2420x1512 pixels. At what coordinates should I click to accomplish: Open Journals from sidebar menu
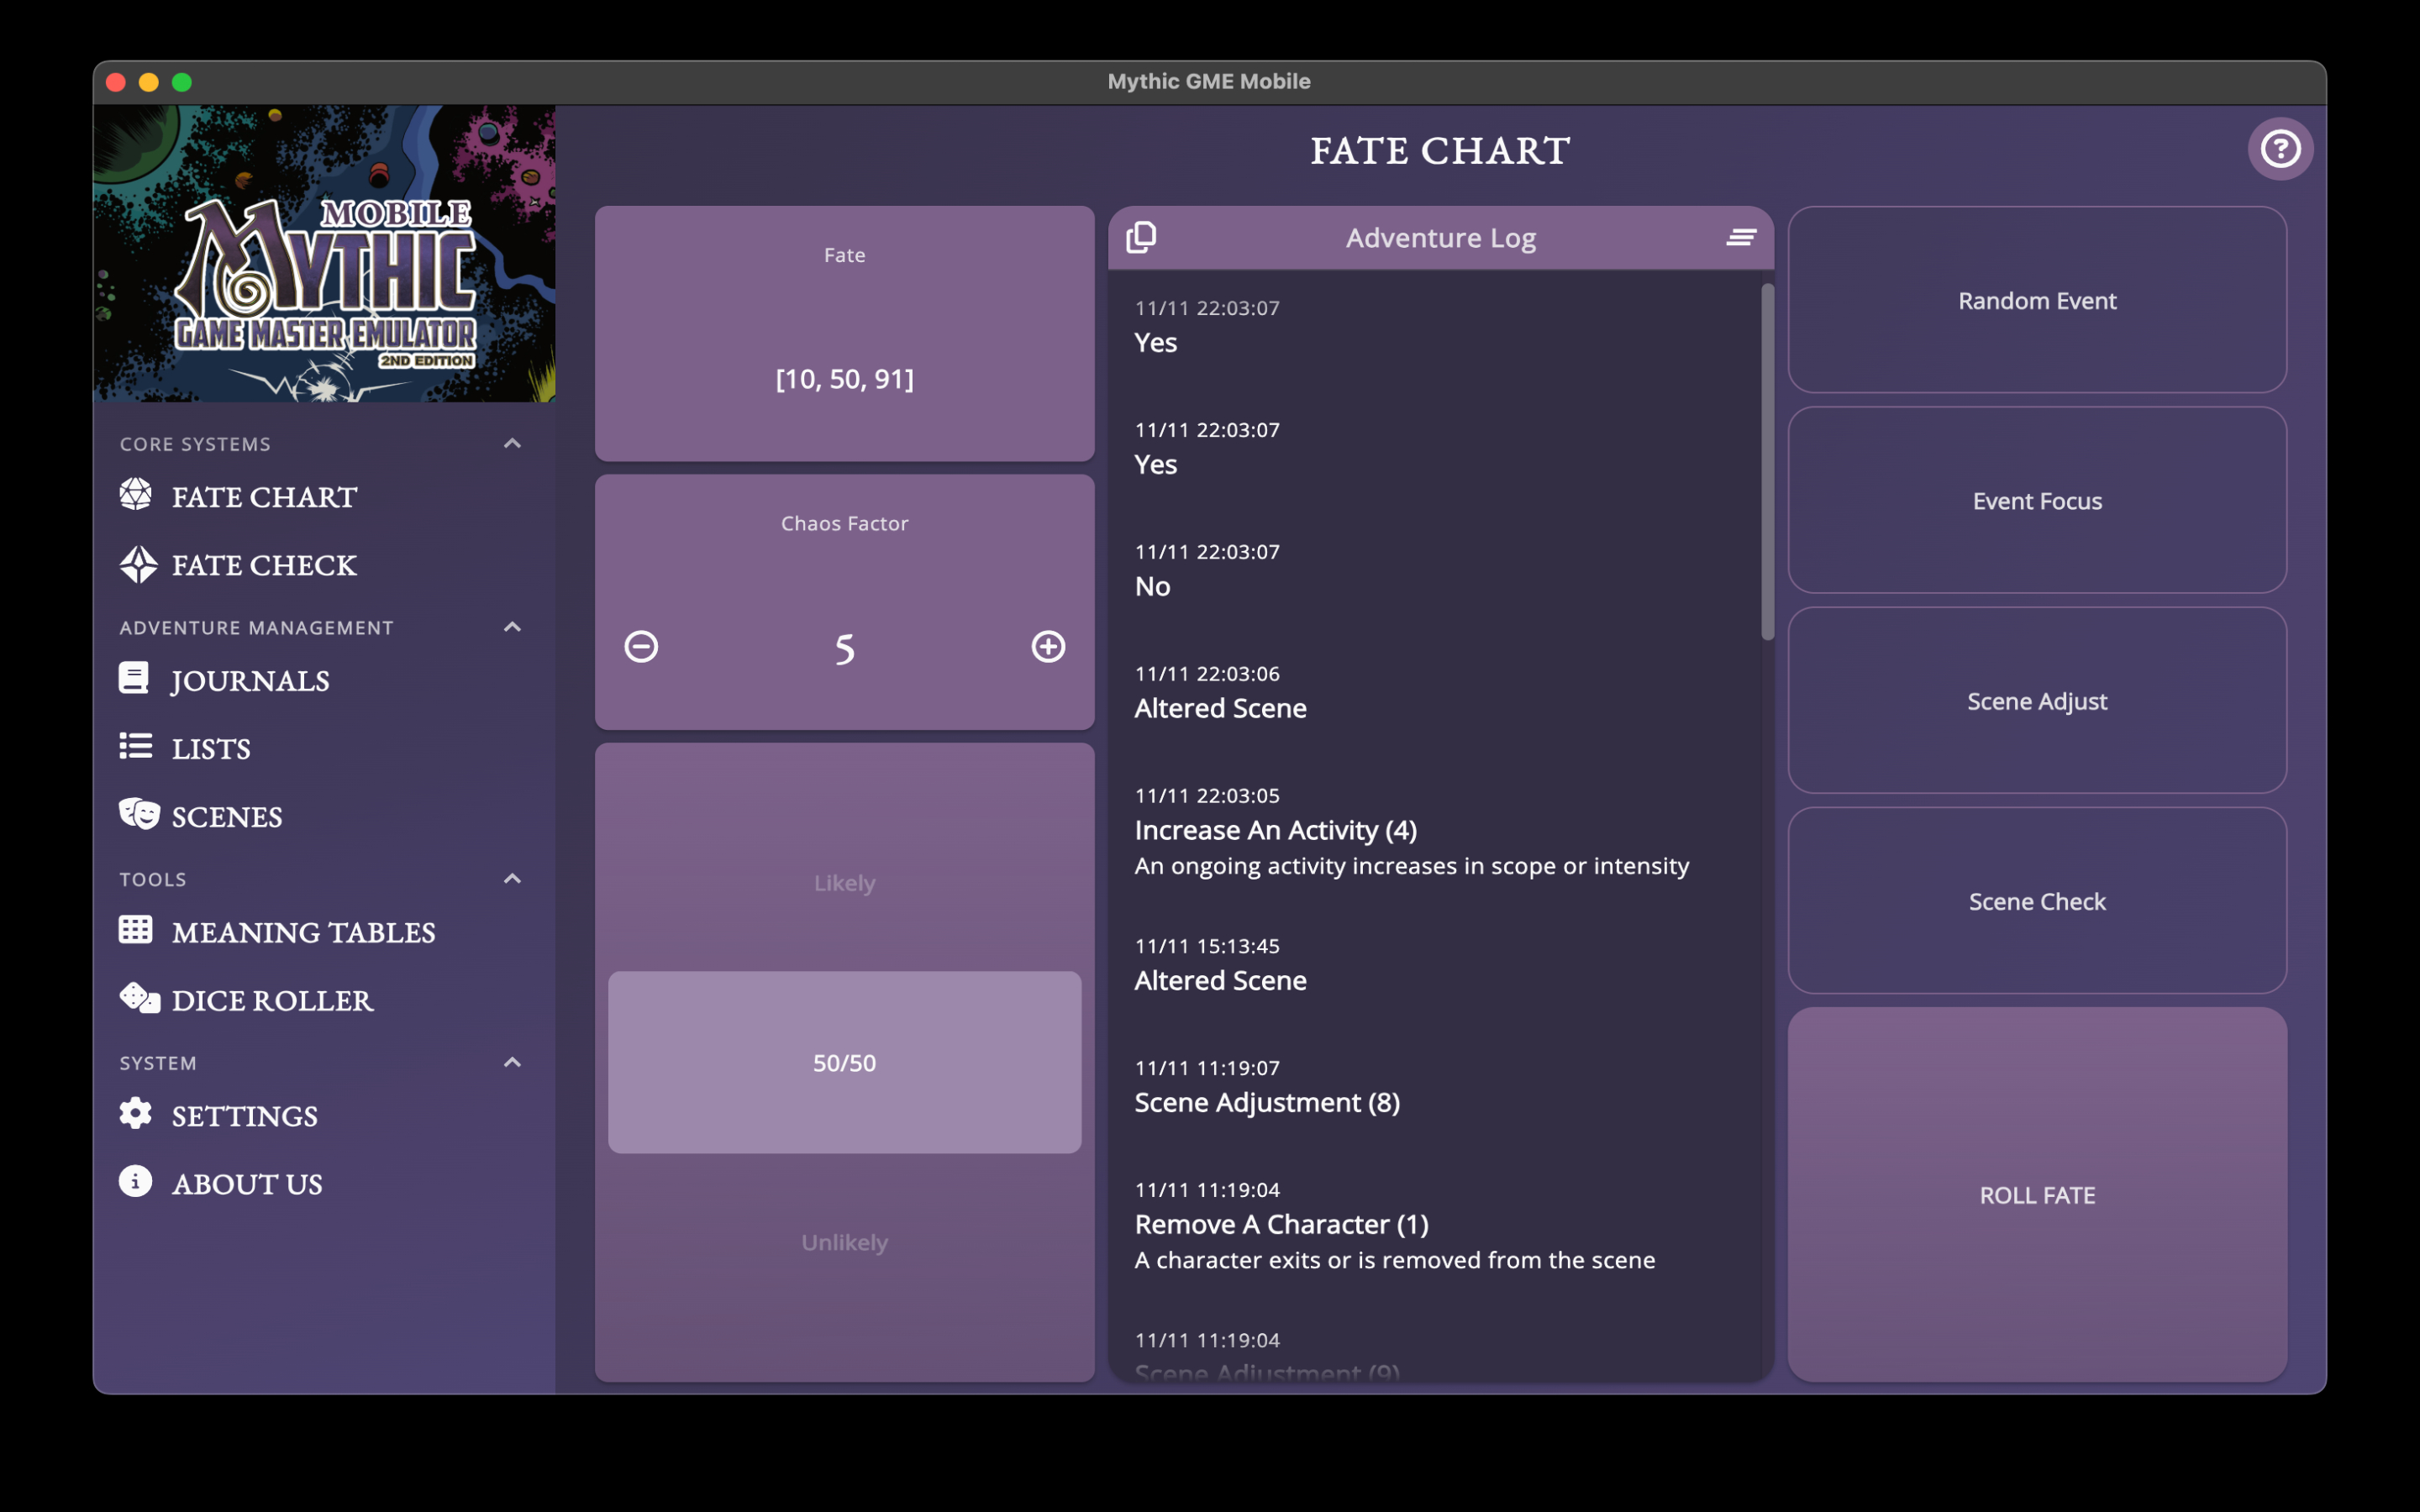[249, 680]
